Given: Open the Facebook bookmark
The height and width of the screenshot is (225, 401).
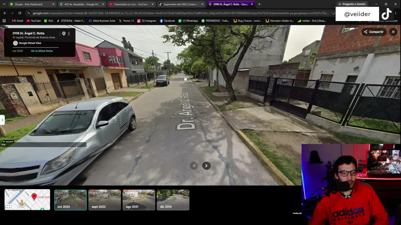Looking at the screenshot, I should 167,21.
